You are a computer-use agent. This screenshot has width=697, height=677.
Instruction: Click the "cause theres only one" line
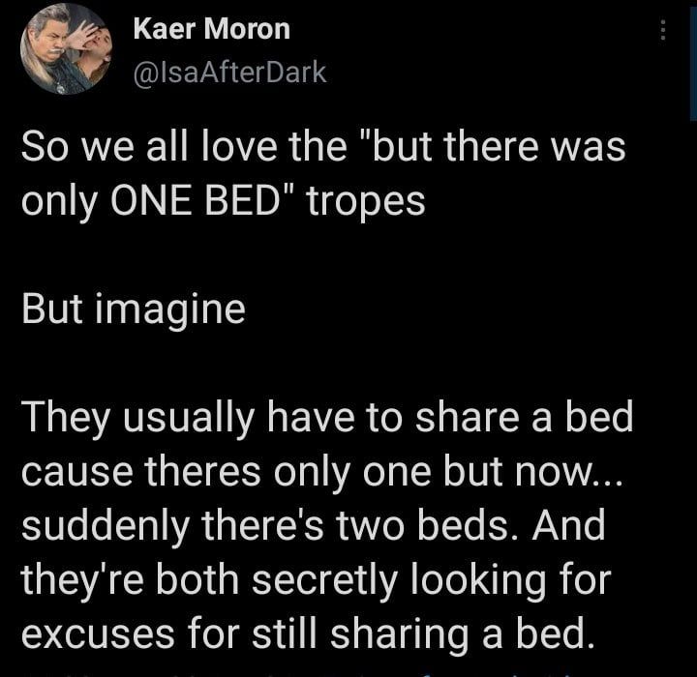point(322,472)
